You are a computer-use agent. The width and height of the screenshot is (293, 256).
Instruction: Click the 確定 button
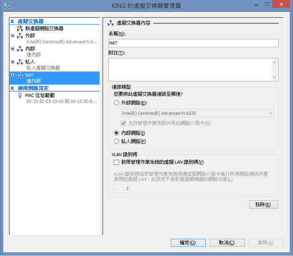(x=188, y=243)
